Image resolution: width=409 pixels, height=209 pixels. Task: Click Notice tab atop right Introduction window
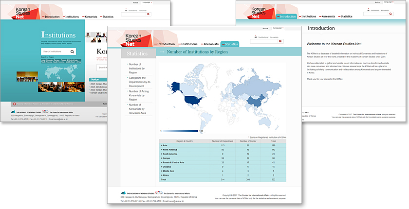377,2
